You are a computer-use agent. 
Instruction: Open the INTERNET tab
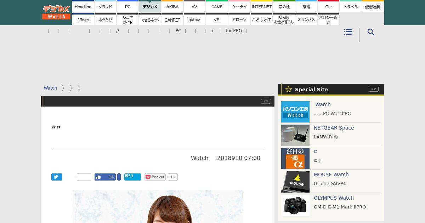point(261,6)
